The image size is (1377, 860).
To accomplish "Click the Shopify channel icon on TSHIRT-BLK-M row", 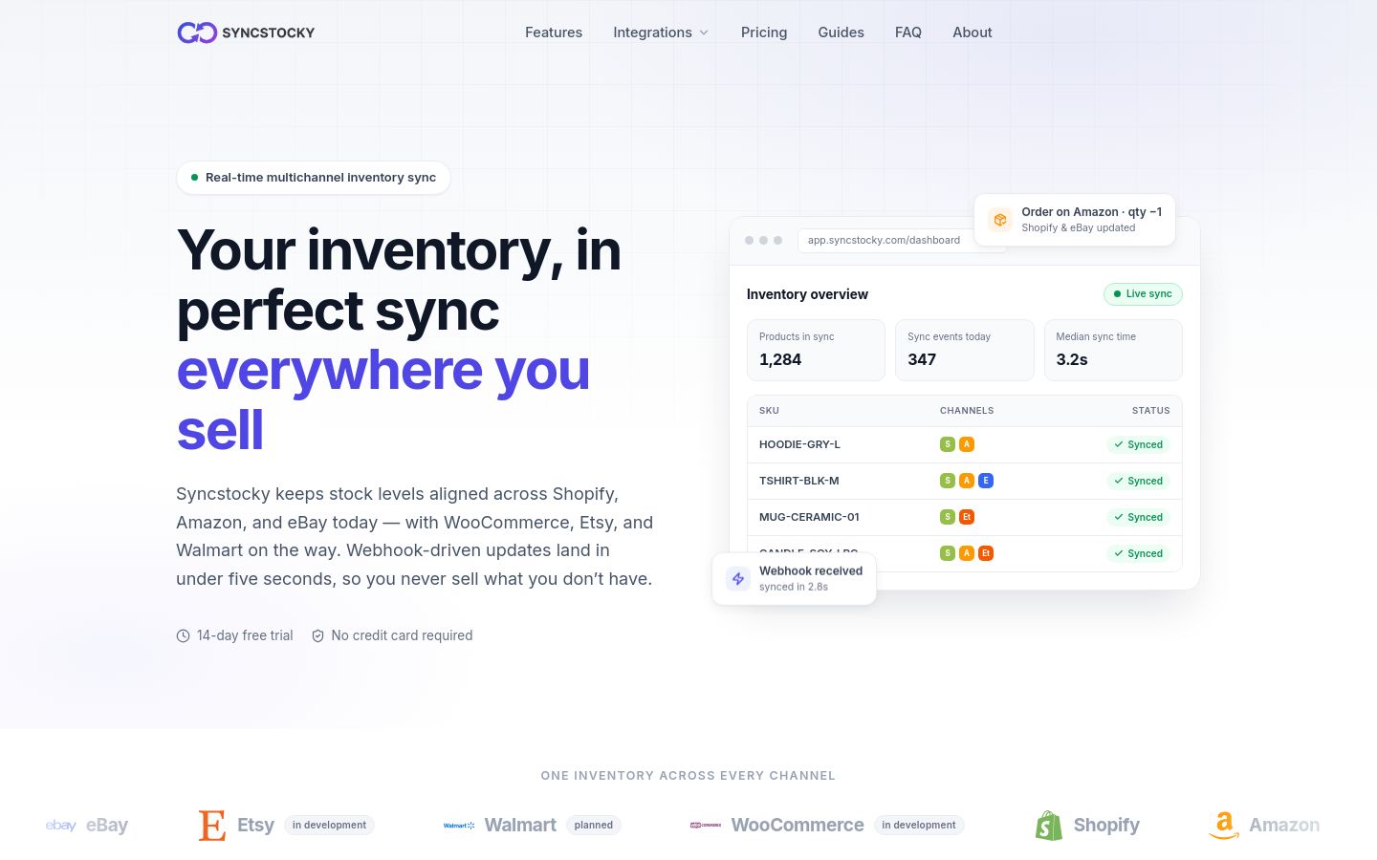I will click(x=948, y=481).
